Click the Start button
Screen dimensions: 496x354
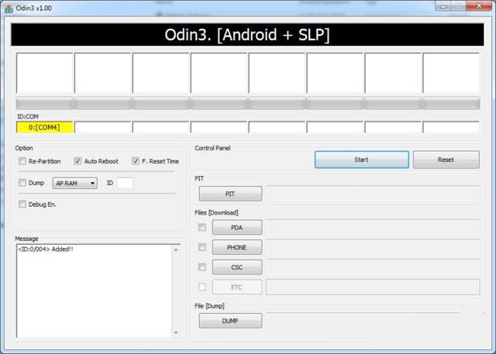[x=362, y=160]
